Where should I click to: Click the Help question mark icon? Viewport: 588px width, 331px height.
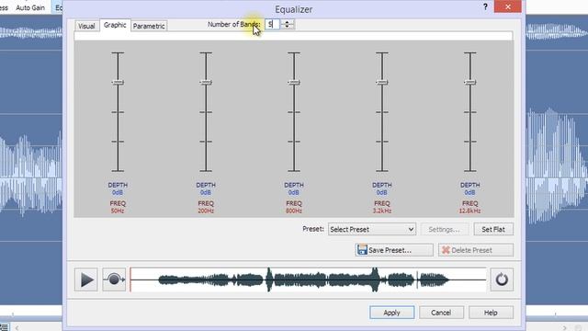tap(485, 6)
